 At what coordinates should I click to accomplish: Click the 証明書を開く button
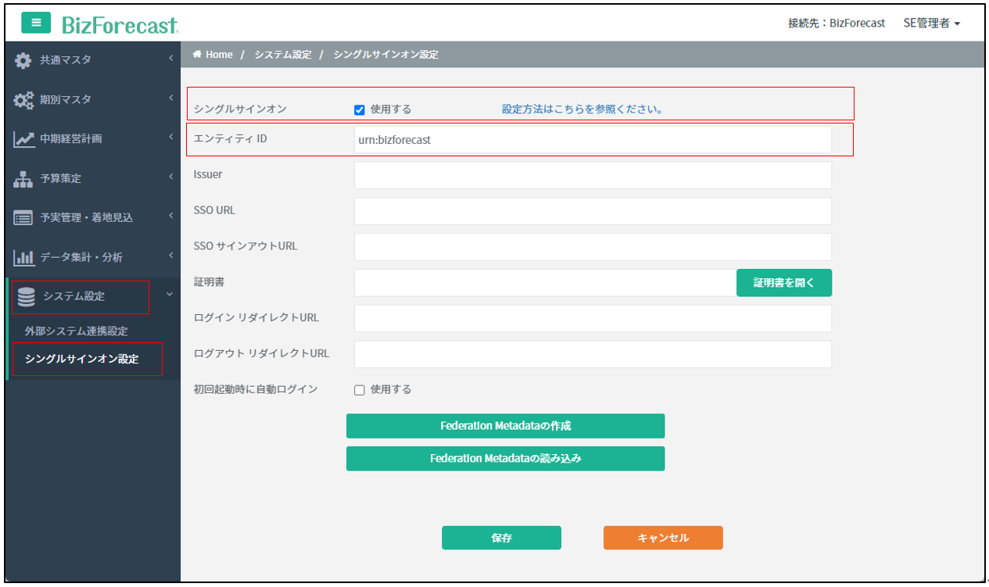click(x=783, y=283)
